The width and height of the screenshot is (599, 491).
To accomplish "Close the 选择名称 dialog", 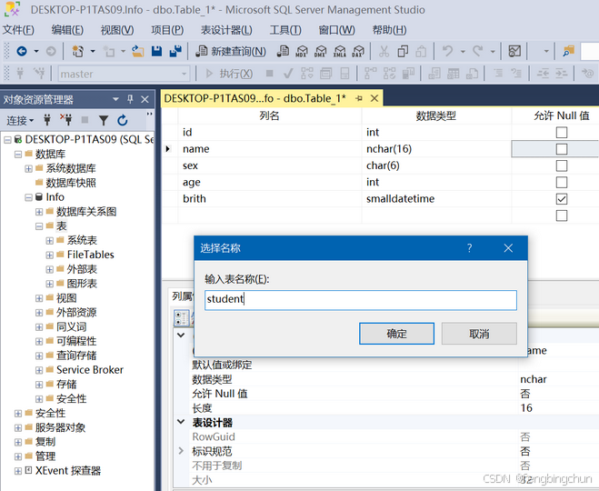I will [x=508, y=248].
